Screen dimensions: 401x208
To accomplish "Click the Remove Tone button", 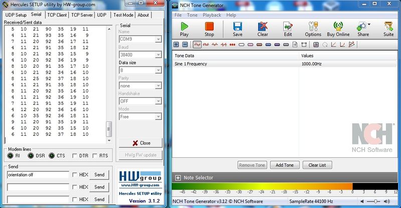I will pos(252,165).
